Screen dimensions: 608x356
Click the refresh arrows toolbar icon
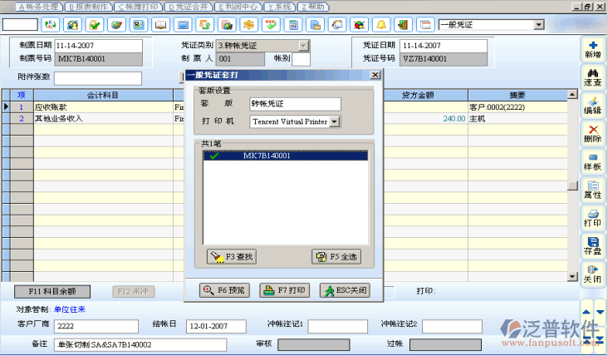click(x=50, y=25)
